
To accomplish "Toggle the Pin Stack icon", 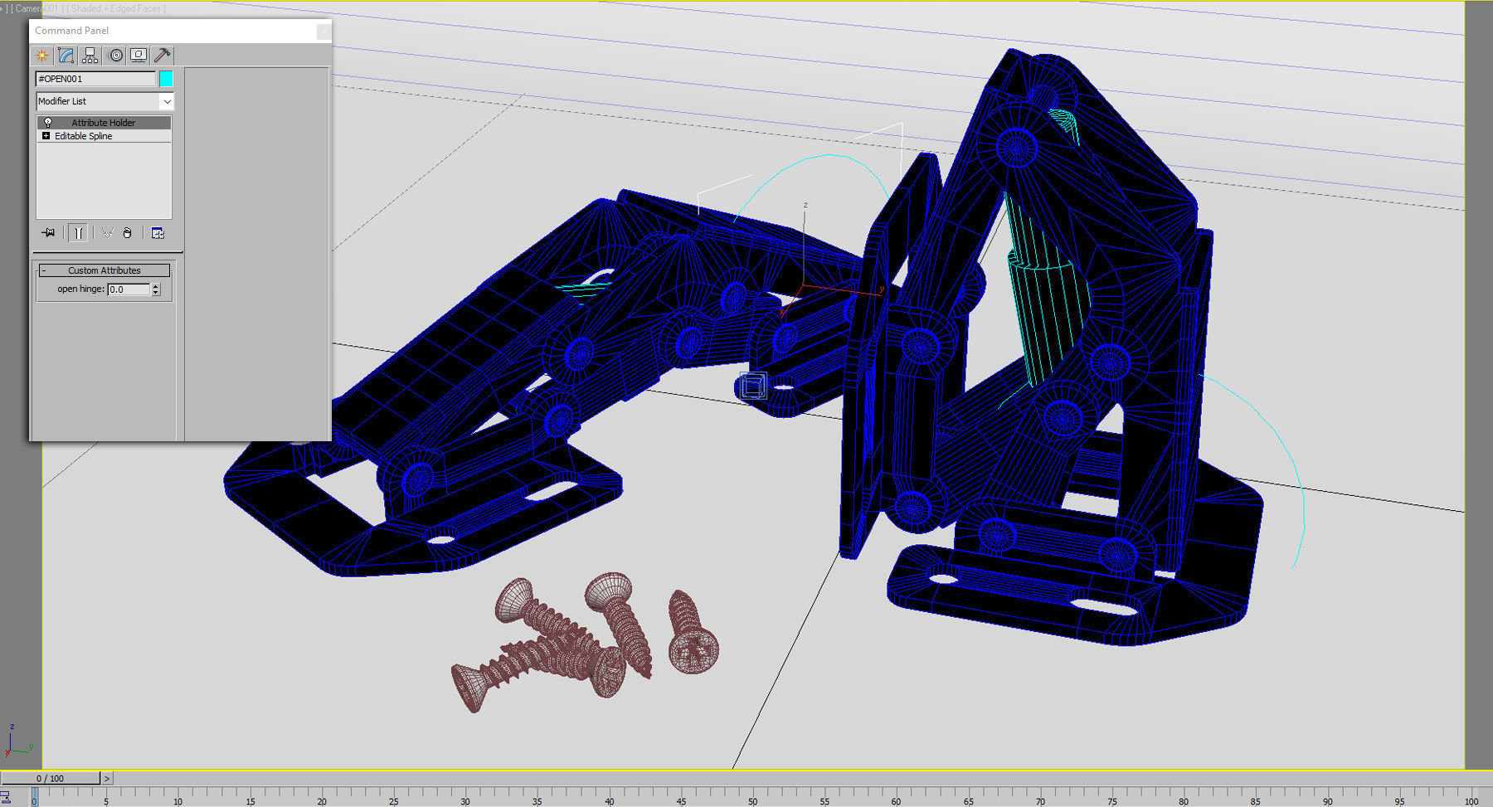I will pos(49,233).
